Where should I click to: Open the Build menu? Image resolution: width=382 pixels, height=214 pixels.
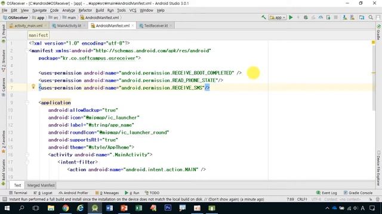coord(100,11)
